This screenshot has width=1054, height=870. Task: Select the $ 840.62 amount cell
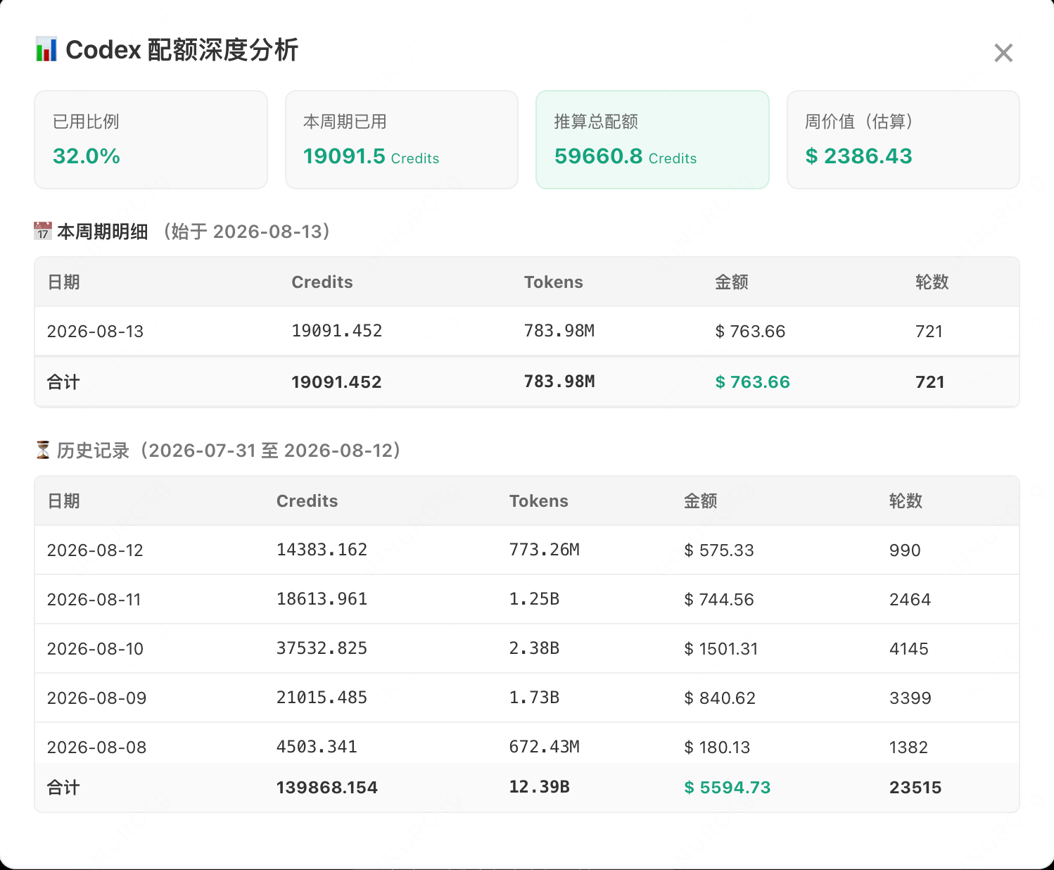tap(720, 698)
